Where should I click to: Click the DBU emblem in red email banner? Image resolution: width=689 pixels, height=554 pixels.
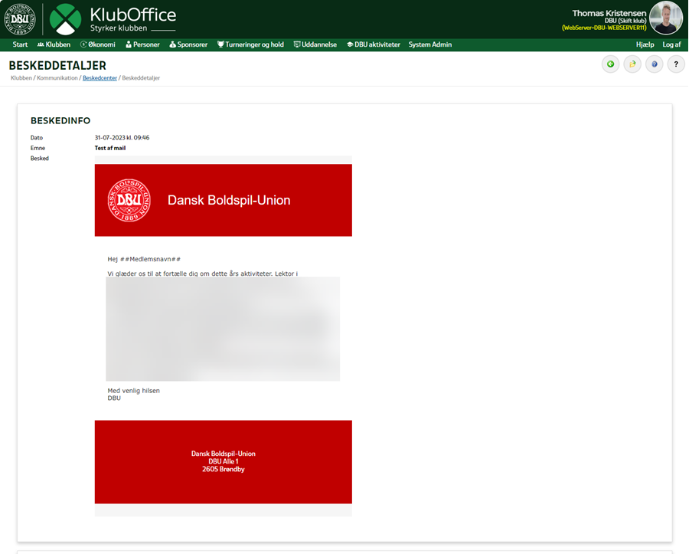(x=129, y=200)
